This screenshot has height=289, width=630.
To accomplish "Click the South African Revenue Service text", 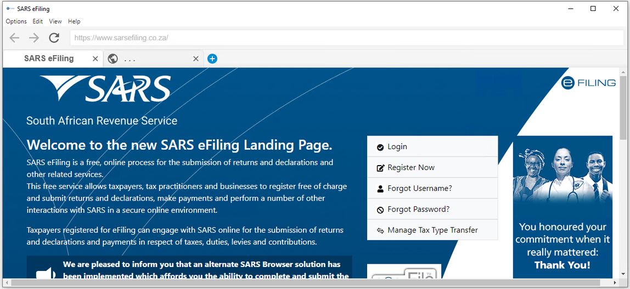I will 102,121.
